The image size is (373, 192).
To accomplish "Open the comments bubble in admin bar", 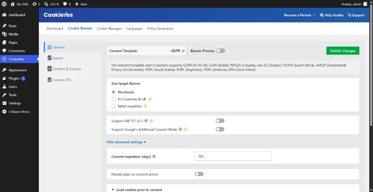I will click(x=65, y=4).
